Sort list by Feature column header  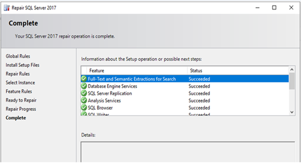pos(97,70)
